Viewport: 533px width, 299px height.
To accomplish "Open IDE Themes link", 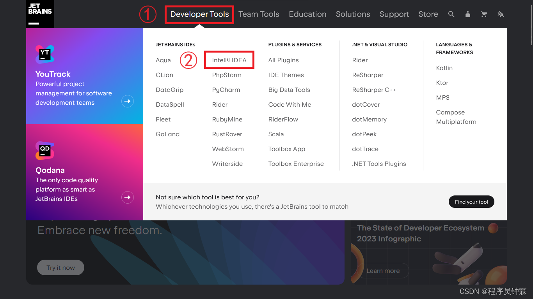I will pyautogui.click(x=286, y=75).
